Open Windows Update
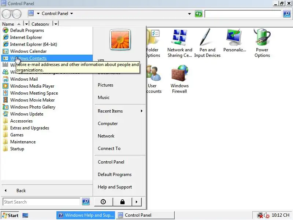Viewport: 293px width, 220px height. click(x=47, y=114)
